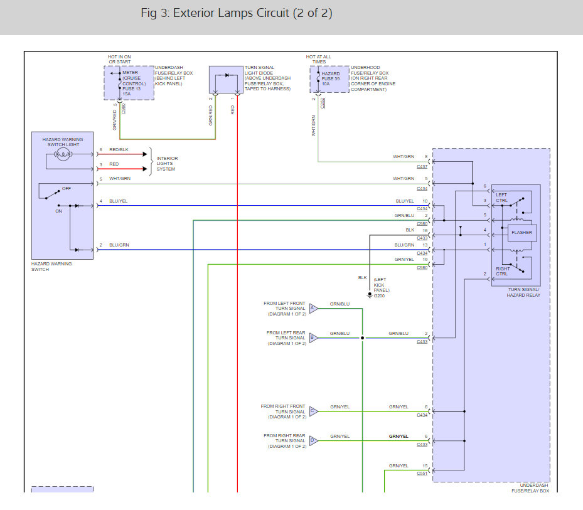Click the BLU/GRN label at relay pin 13

click(x=404, y=245)
